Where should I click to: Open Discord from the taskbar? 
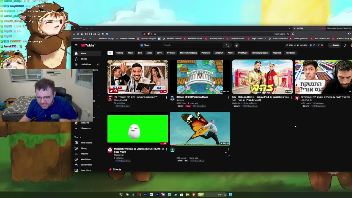click(163, 195)
